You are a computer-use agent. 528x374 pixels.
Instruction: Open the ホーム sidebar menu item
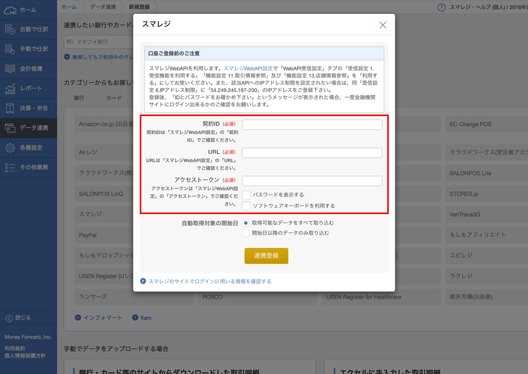[28, 10]
